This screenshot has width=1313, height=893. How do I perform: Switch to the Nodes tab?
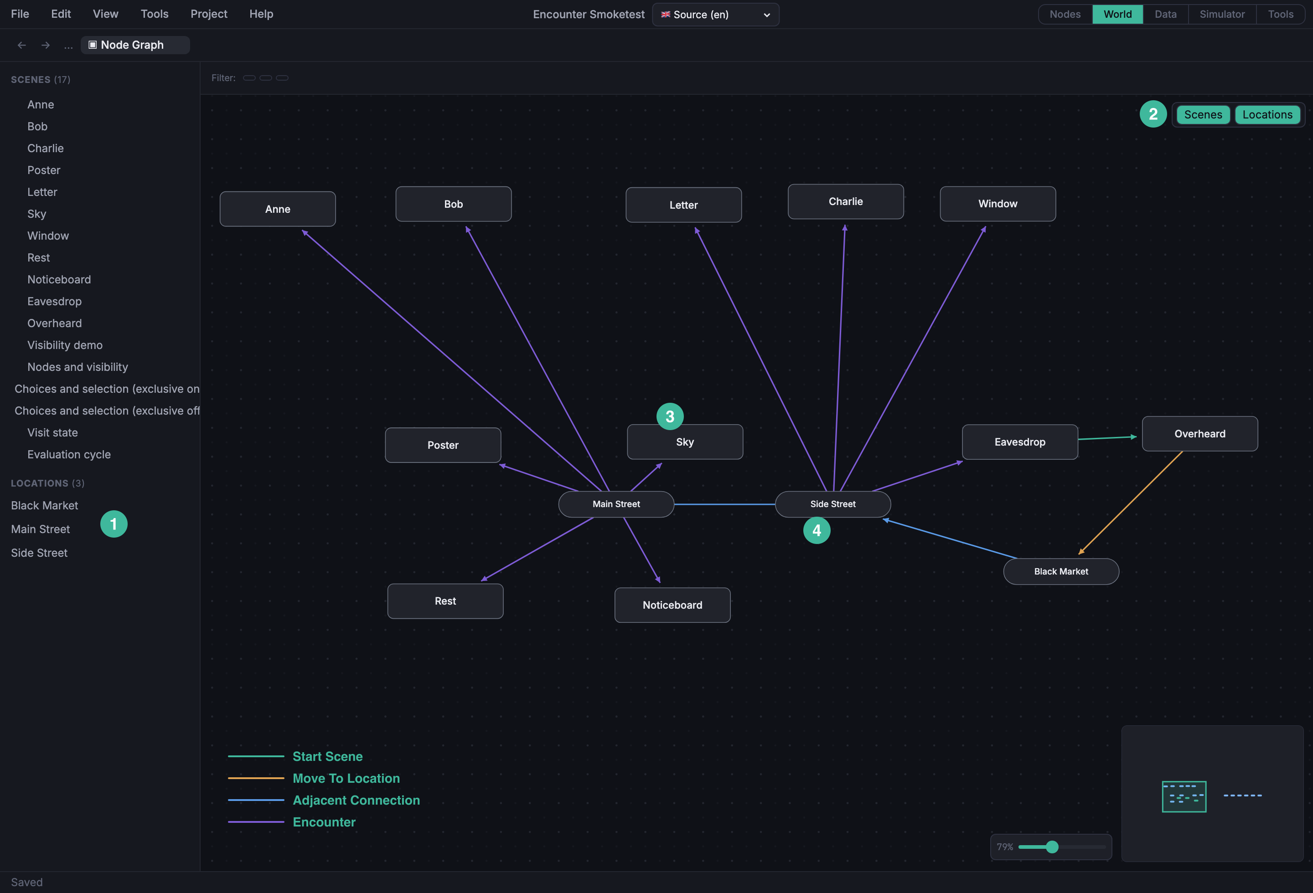pos(1065,14)
